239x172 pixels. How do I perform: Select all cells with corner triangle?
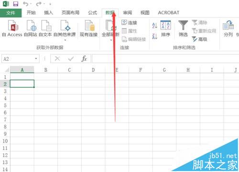tap(7, 70)
